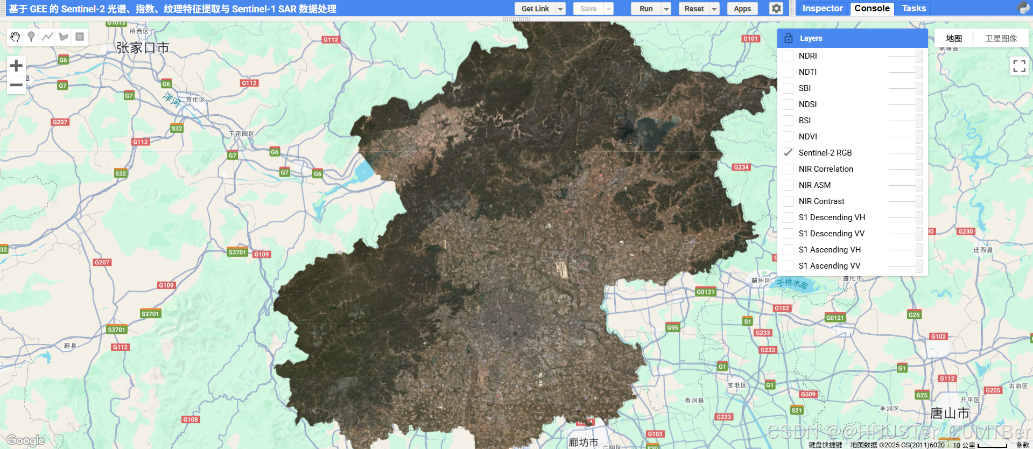Click the Apps button

742,9
